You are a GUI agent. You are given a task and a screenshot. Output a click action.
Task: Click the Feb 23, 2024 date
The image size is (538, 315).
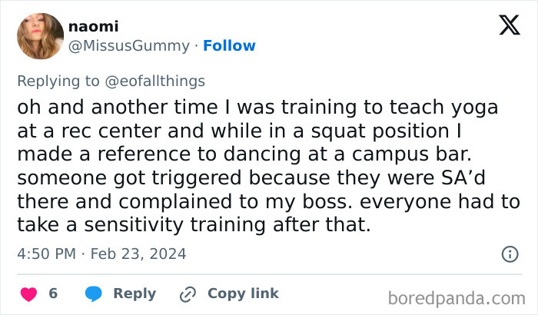pos(141,254)
